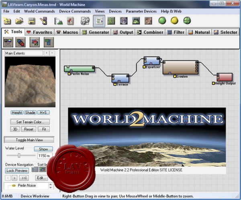Select the Perlin Noise device node
The image size is (241, 200).
[79, 69]
